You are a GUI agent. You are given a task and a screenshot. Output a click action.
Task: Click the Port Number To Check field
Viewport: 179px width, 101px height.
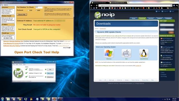39,7
